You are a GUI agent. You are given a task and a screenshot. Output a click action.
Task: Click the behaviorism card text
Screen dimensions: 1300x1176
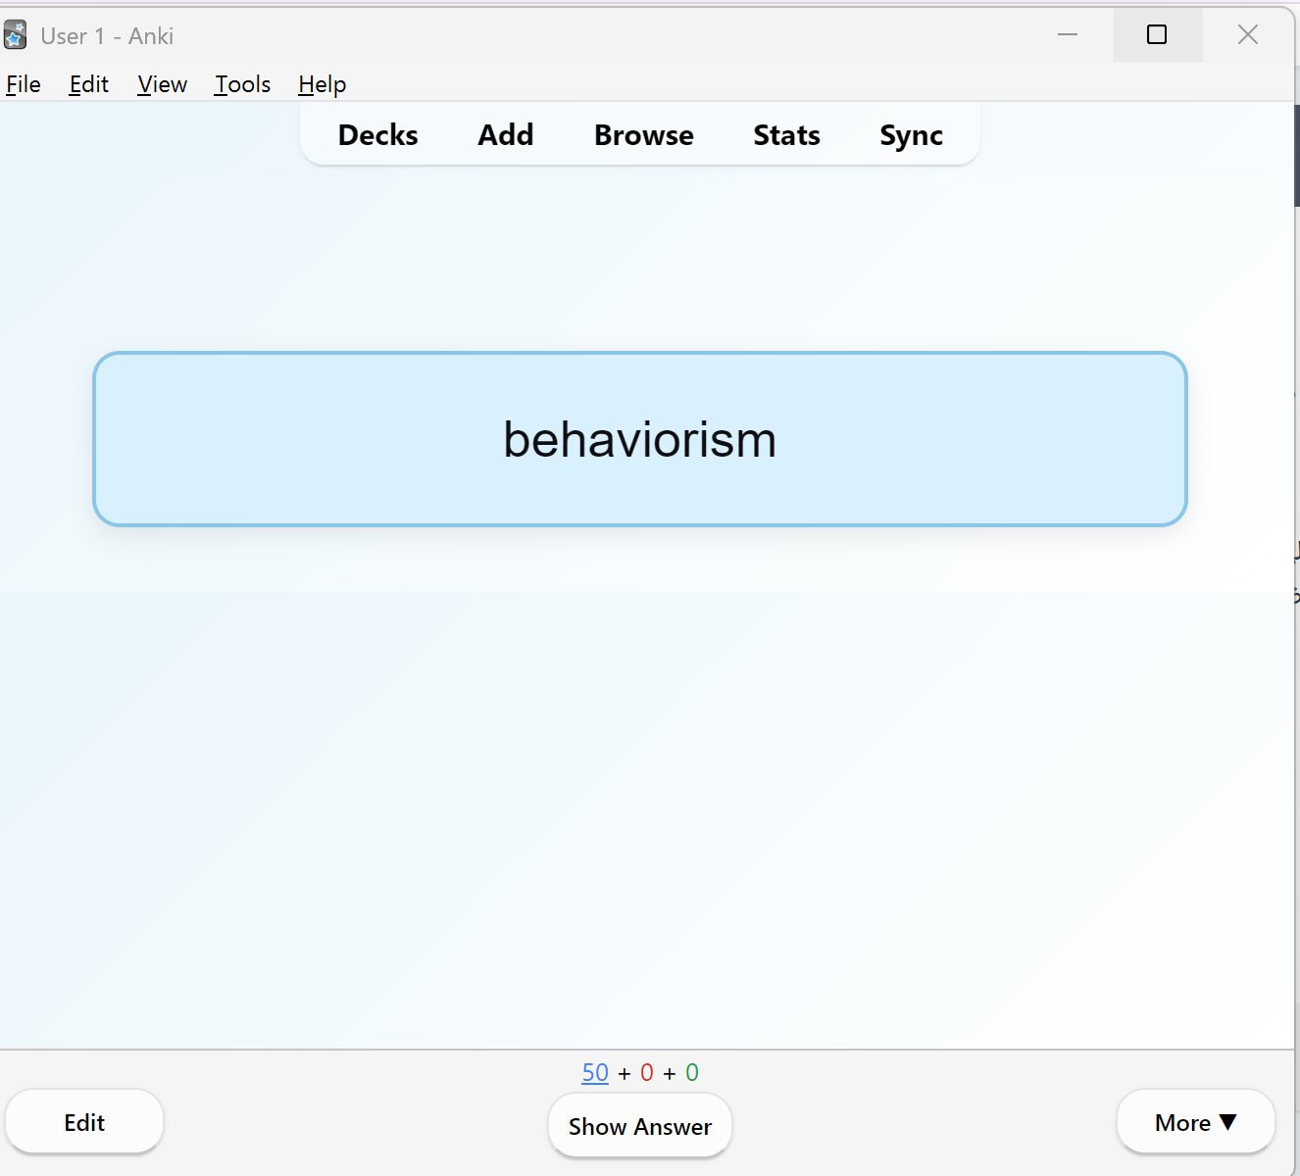pyautogui.click(x=639, y=439)
